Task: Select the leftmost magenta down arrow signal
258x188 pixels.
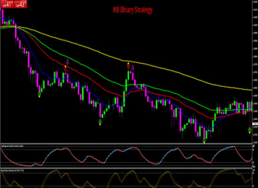Action: click(x=68, y=62)
